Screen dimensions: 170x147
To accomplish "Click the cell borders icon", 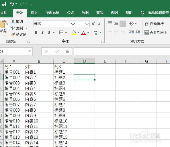I will coord(61,32).
